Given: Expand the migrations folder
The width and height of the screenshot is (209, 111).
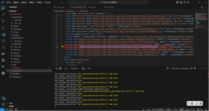Looking at the screenshot, I should coord(18,44).
